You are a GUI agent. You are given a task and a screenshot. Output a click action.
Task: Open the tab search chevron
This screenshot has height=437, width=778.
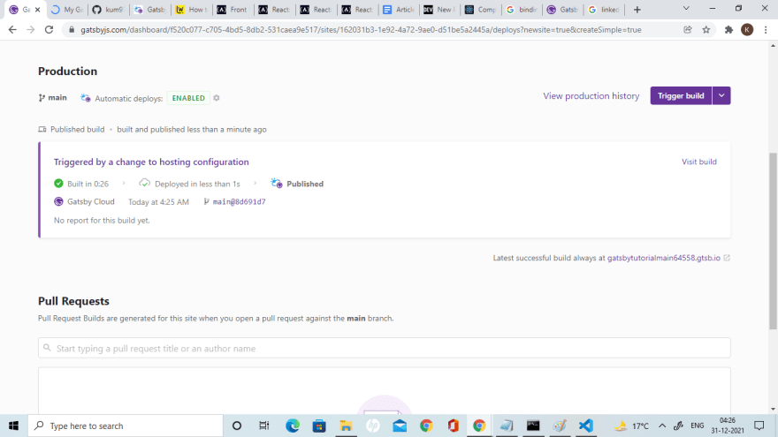click(686, 9)
